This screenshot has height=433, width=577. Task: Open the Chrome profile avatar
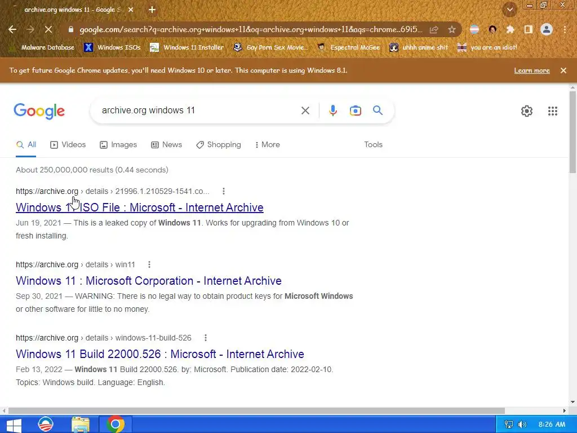pos(547,29)
